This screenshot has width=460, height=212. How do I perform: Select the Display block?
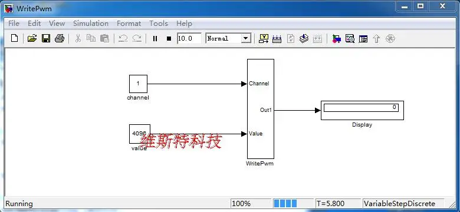click(x=362, y=110)
